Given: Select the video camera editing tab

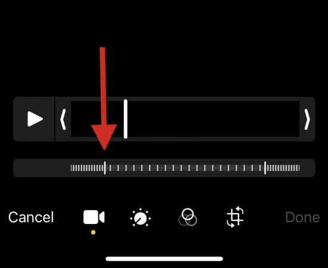Looking at the screenshot, I should (x=94, y=217).
